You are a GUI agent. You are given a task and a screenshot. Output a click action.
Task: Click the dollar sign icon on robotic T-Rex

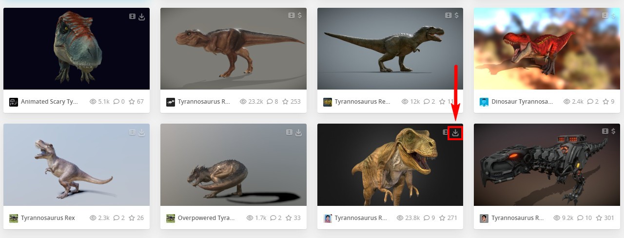point(613,131)
